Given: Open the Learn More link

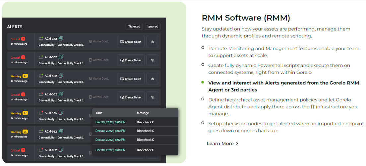Looking at the screenshot, I should [220, 143].
